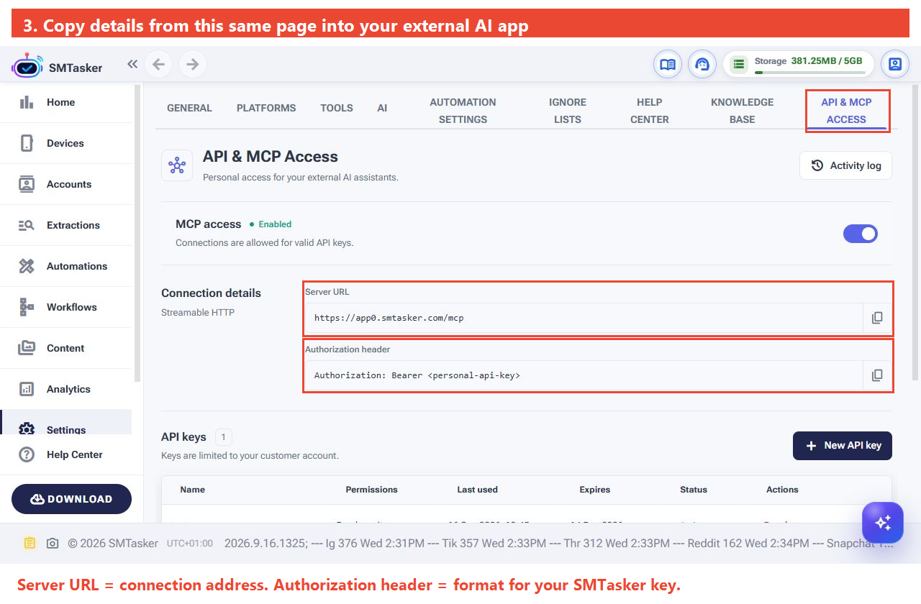Click the Last used column header

pyautogui.click(x=477, y=490)
